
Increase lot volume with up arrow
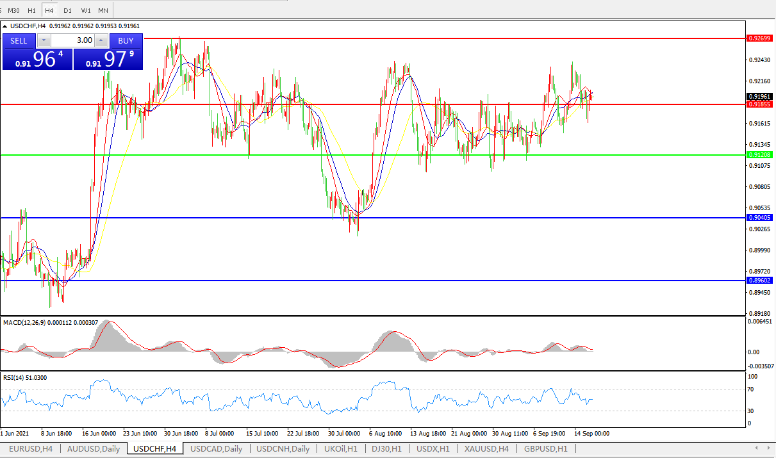[x=101, y=40]
